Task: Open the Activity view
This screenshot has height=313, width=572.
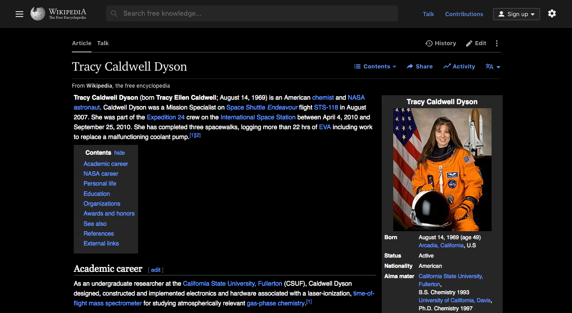Action: pyautogui.click(x=459, y=66)
